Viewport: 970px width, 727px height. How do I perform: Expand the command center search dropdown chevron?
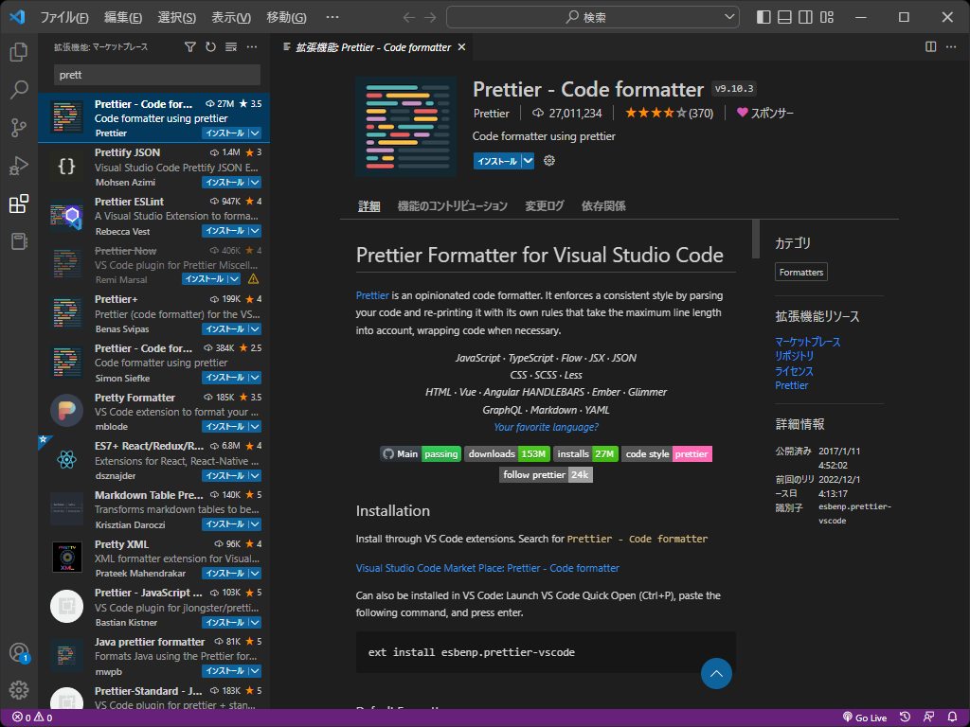tap(729, 17)
